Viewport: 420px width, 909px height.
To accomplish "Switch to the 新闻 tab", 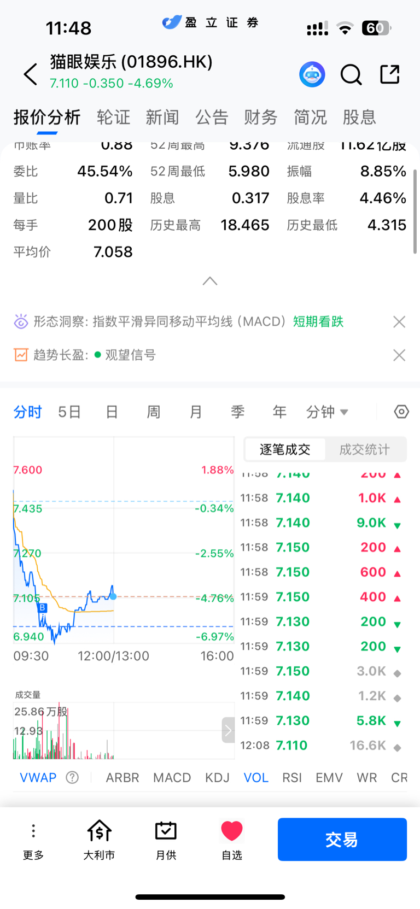I will pyautogui.click(x=162, y=117).
